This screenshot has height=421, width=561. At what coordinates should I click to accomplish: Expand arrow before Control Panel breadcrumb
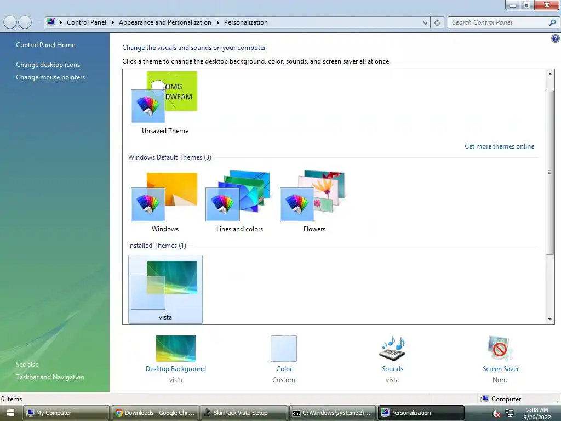tap(61, 22)
